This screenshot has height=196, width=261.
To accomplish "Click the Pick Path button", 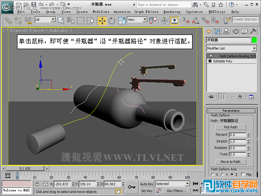I will point(230,127).
